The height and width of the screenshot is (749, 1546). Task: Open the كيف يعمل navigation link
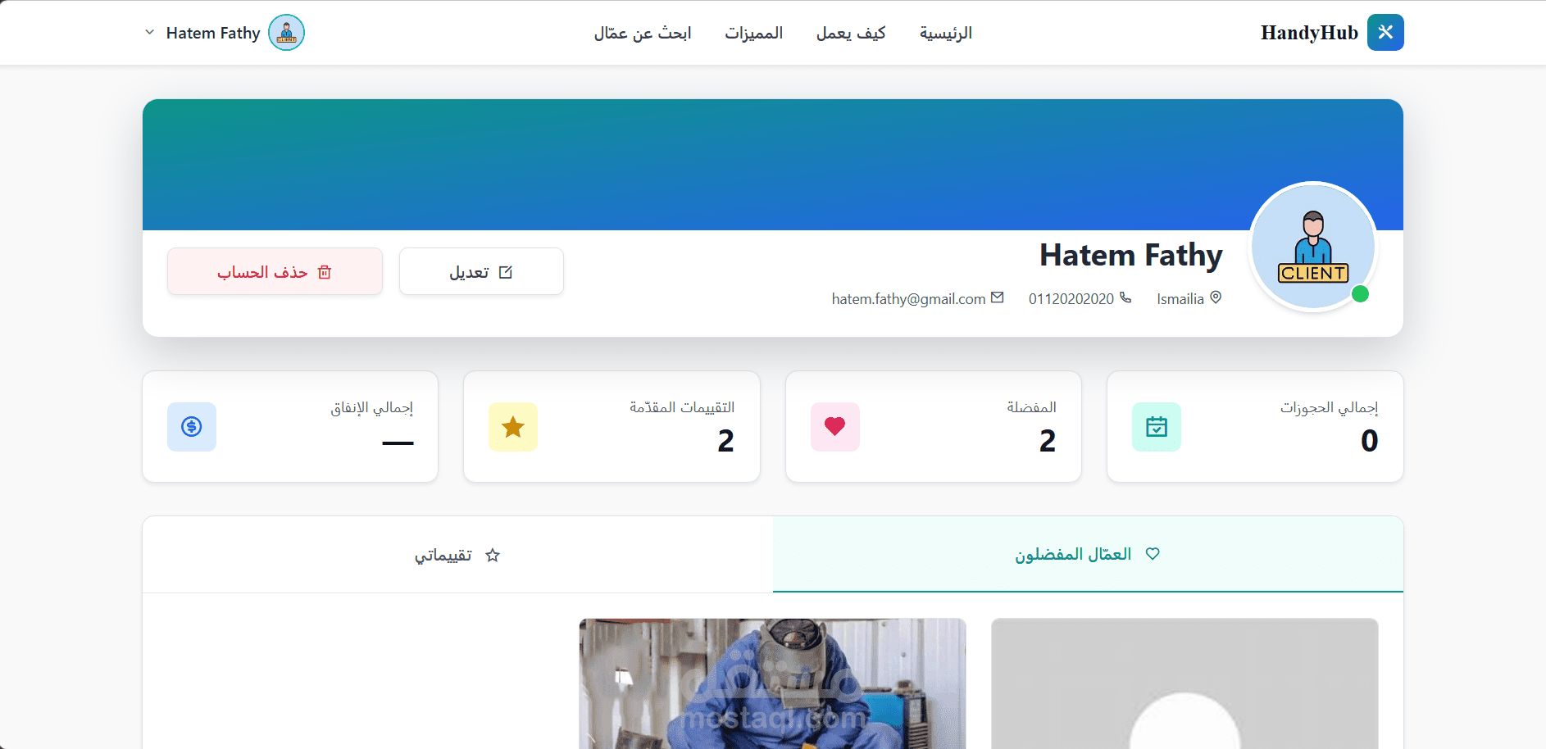[851, 33]
